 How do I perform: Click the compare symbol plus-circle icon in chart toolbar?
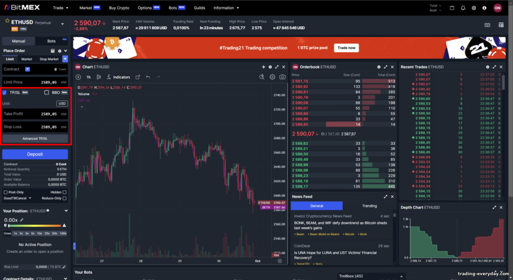coord(78,77)
